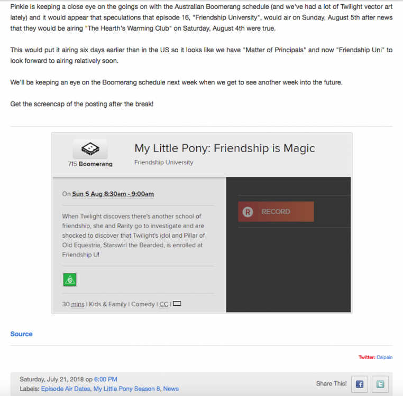Open the My Little Pony Season 8 label
403x396 pixels.
tap(127, 389)
